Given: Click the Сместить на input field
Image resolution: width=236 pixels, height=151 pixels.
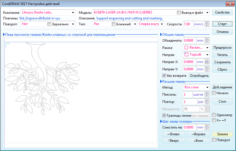Looking at the screenshot, I should tap(190, 127).
